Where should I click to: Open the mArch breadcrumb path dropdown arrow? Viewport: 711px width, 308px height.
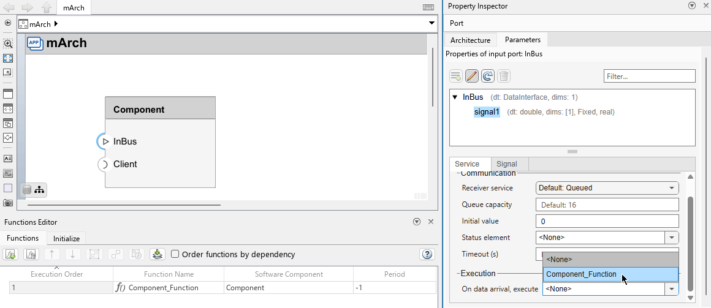point(432,23)
